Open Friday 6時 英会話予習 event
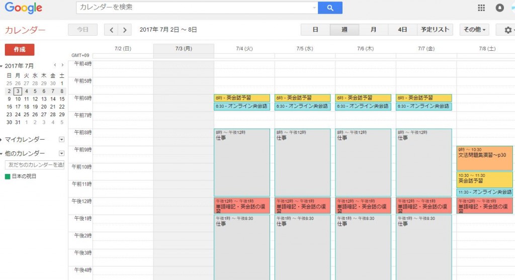 pyautogui.click(x=423, y=98)
